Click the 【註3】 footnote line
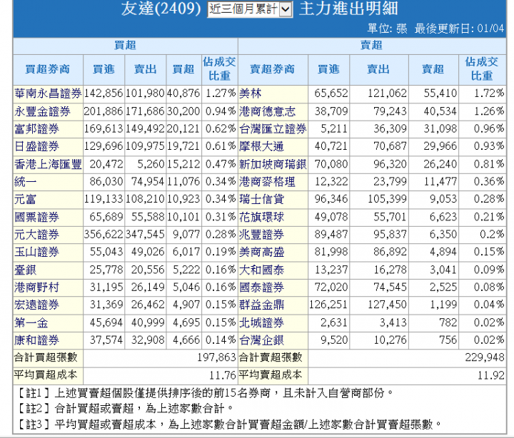514x438 pixels. coord(228,424)
